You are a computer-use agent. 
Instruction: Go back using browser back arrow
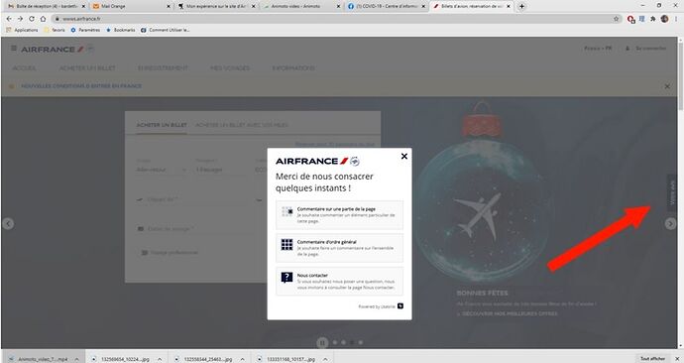9,19
